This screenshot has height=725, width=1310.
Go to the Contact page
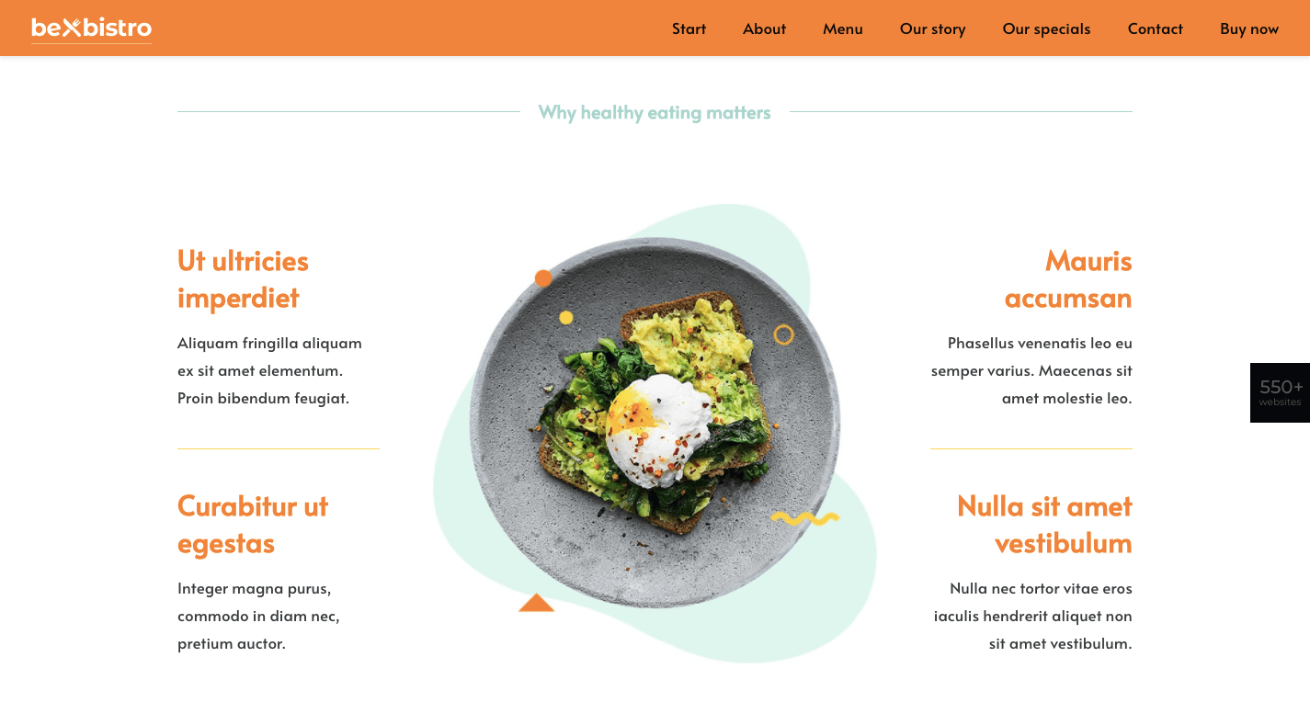pyautogui.click(x=1155, y=28)
